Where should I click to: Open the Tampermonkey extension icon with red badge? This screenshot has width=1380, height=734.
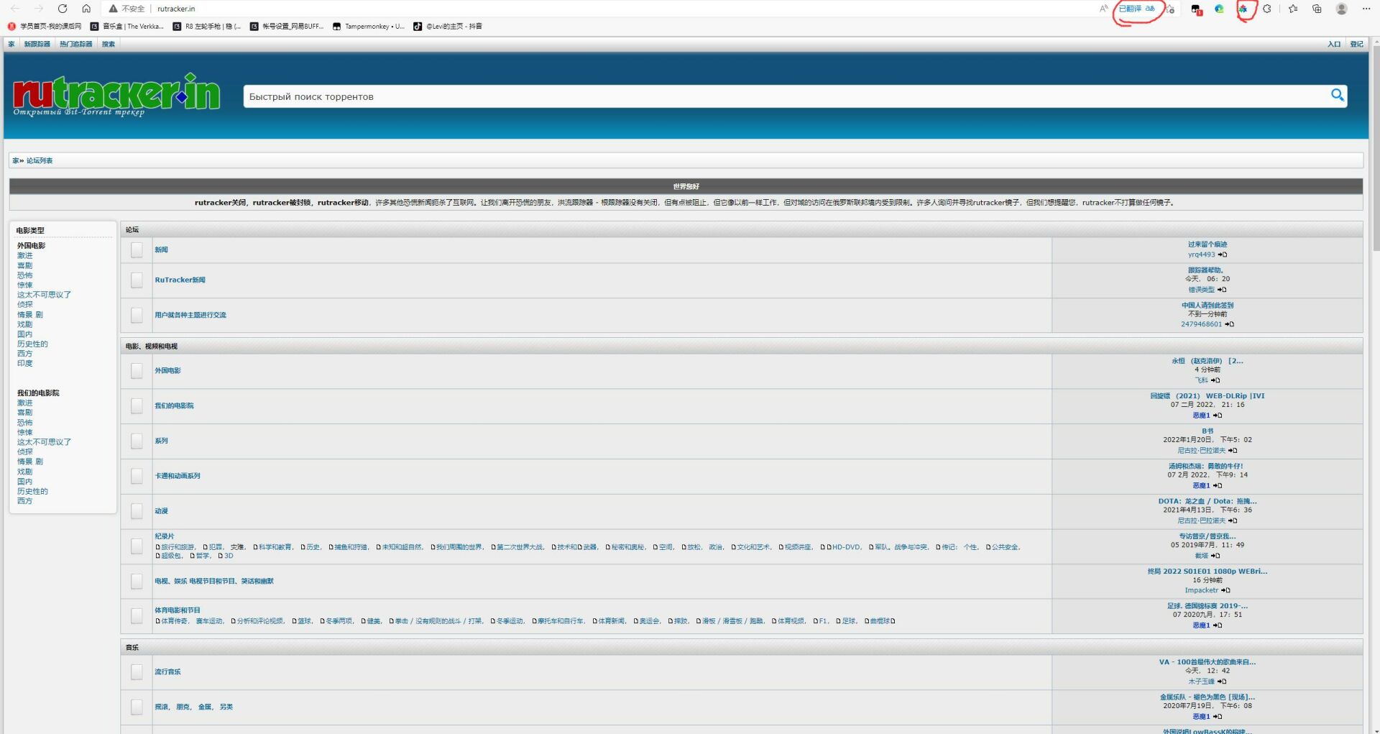point(1196,9)
